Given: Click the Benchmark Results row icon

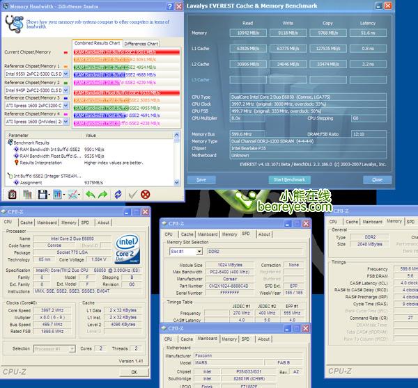Looking at the screenshot, I should click(10, 143).
